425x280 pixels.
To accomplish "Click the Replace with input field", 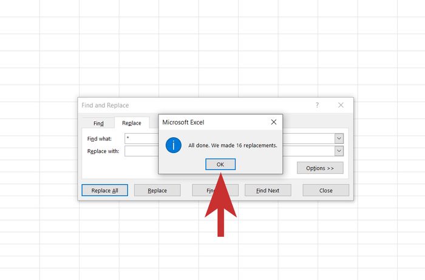I will (234, 151).
